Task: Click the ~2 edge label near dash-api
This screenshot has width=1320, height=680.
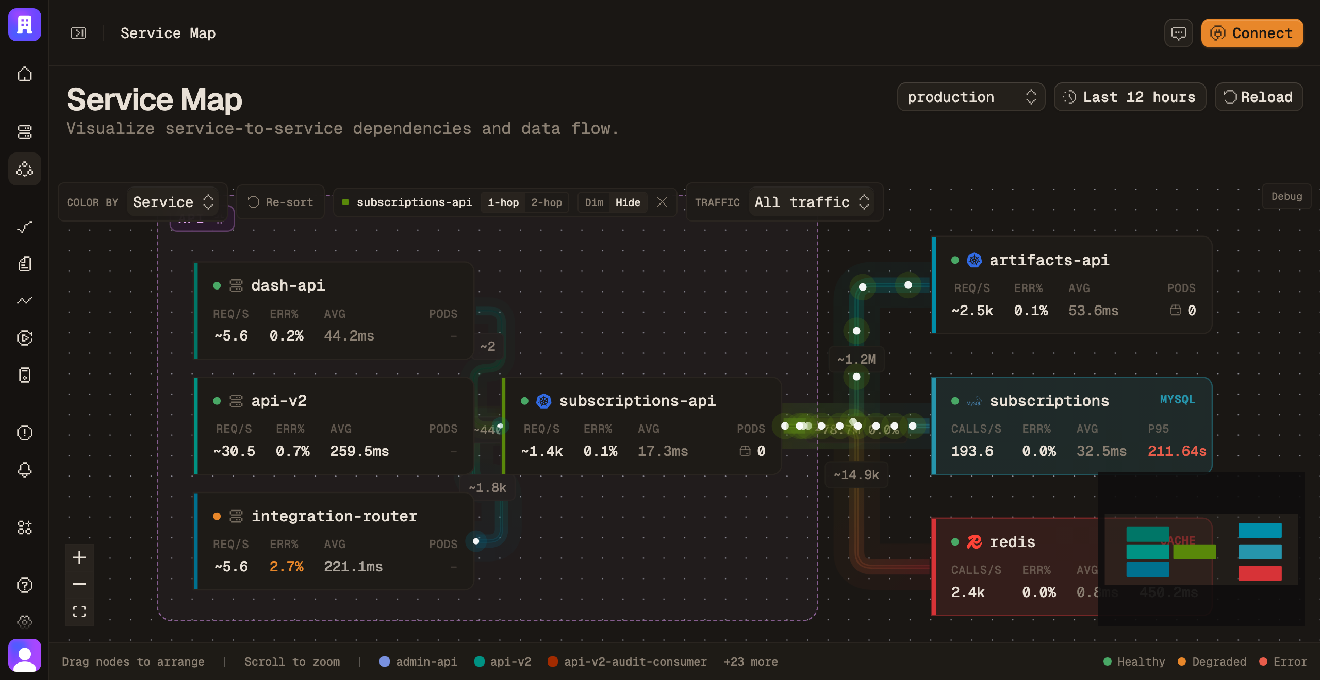Action: (x=488, y=346)
